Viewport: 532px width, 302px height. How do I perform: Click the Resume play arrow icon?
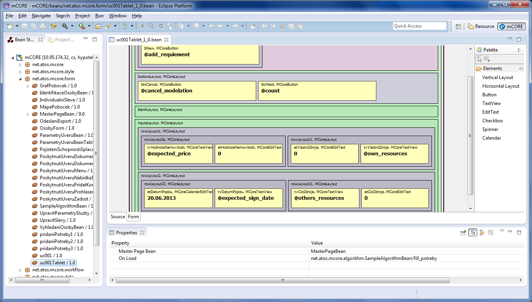click(142, 26)
